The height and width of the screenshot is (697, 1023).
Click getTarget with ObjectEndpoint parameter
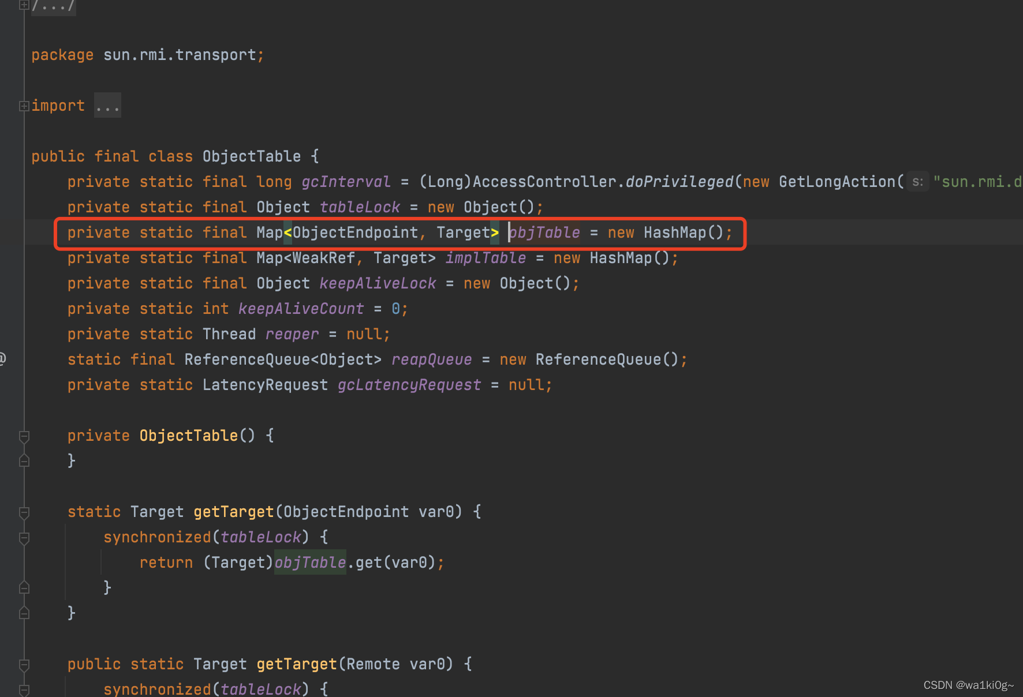tap(234, 512)
